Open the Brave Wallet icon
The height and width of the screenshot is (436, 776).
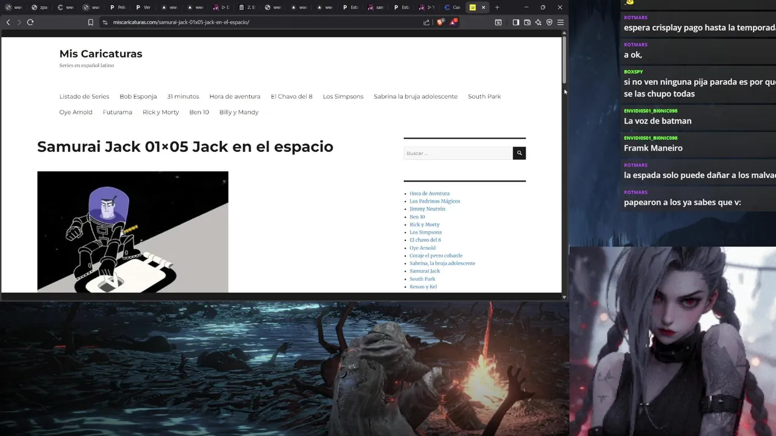(527, 22)
